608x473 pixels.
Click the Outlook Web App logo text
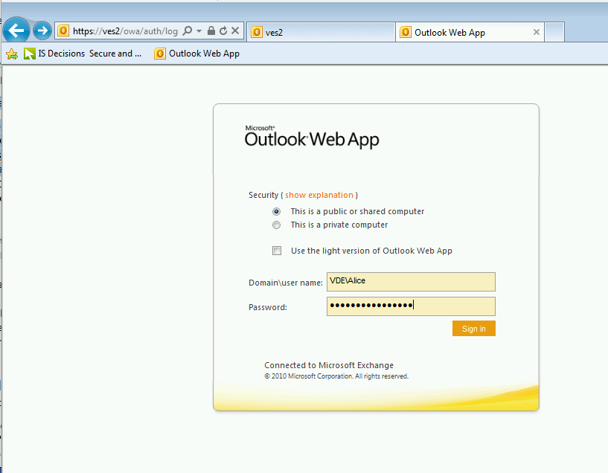312,137
